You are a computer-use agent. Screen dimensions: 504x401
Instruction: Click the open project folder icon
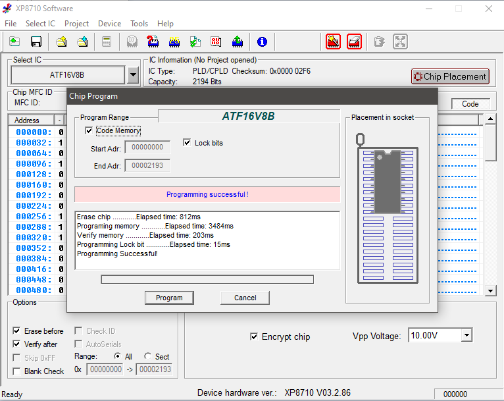[61, 42]
